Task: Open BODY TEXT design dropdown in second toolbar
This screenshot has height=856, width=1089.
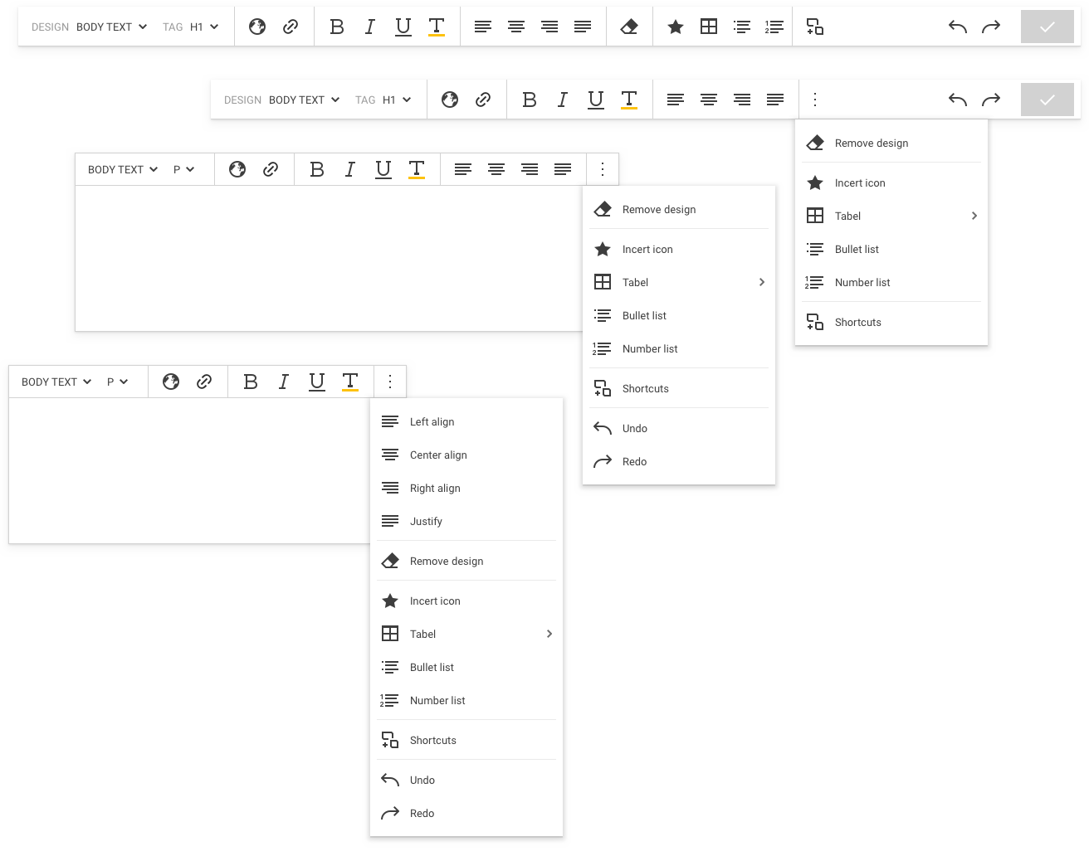Action: coord(304,100)
